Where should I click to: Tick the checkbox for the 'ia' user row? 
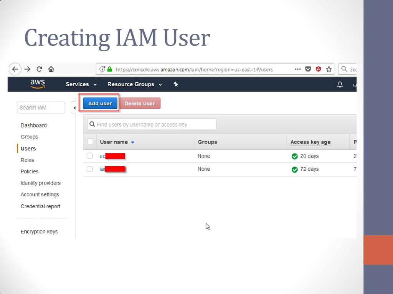click(x=90, y=169)
